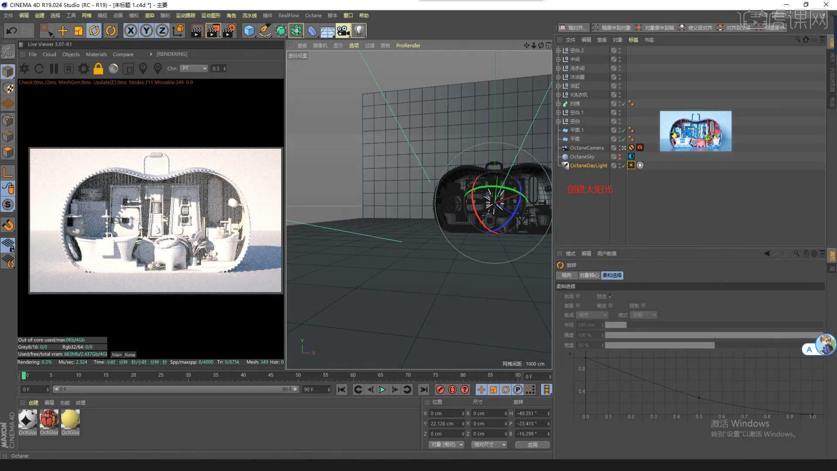Open the Octane menu

(313, 16)
